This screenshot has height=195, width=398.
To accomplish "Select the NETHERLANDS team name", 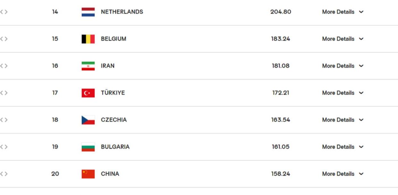I will coord(122,12).
